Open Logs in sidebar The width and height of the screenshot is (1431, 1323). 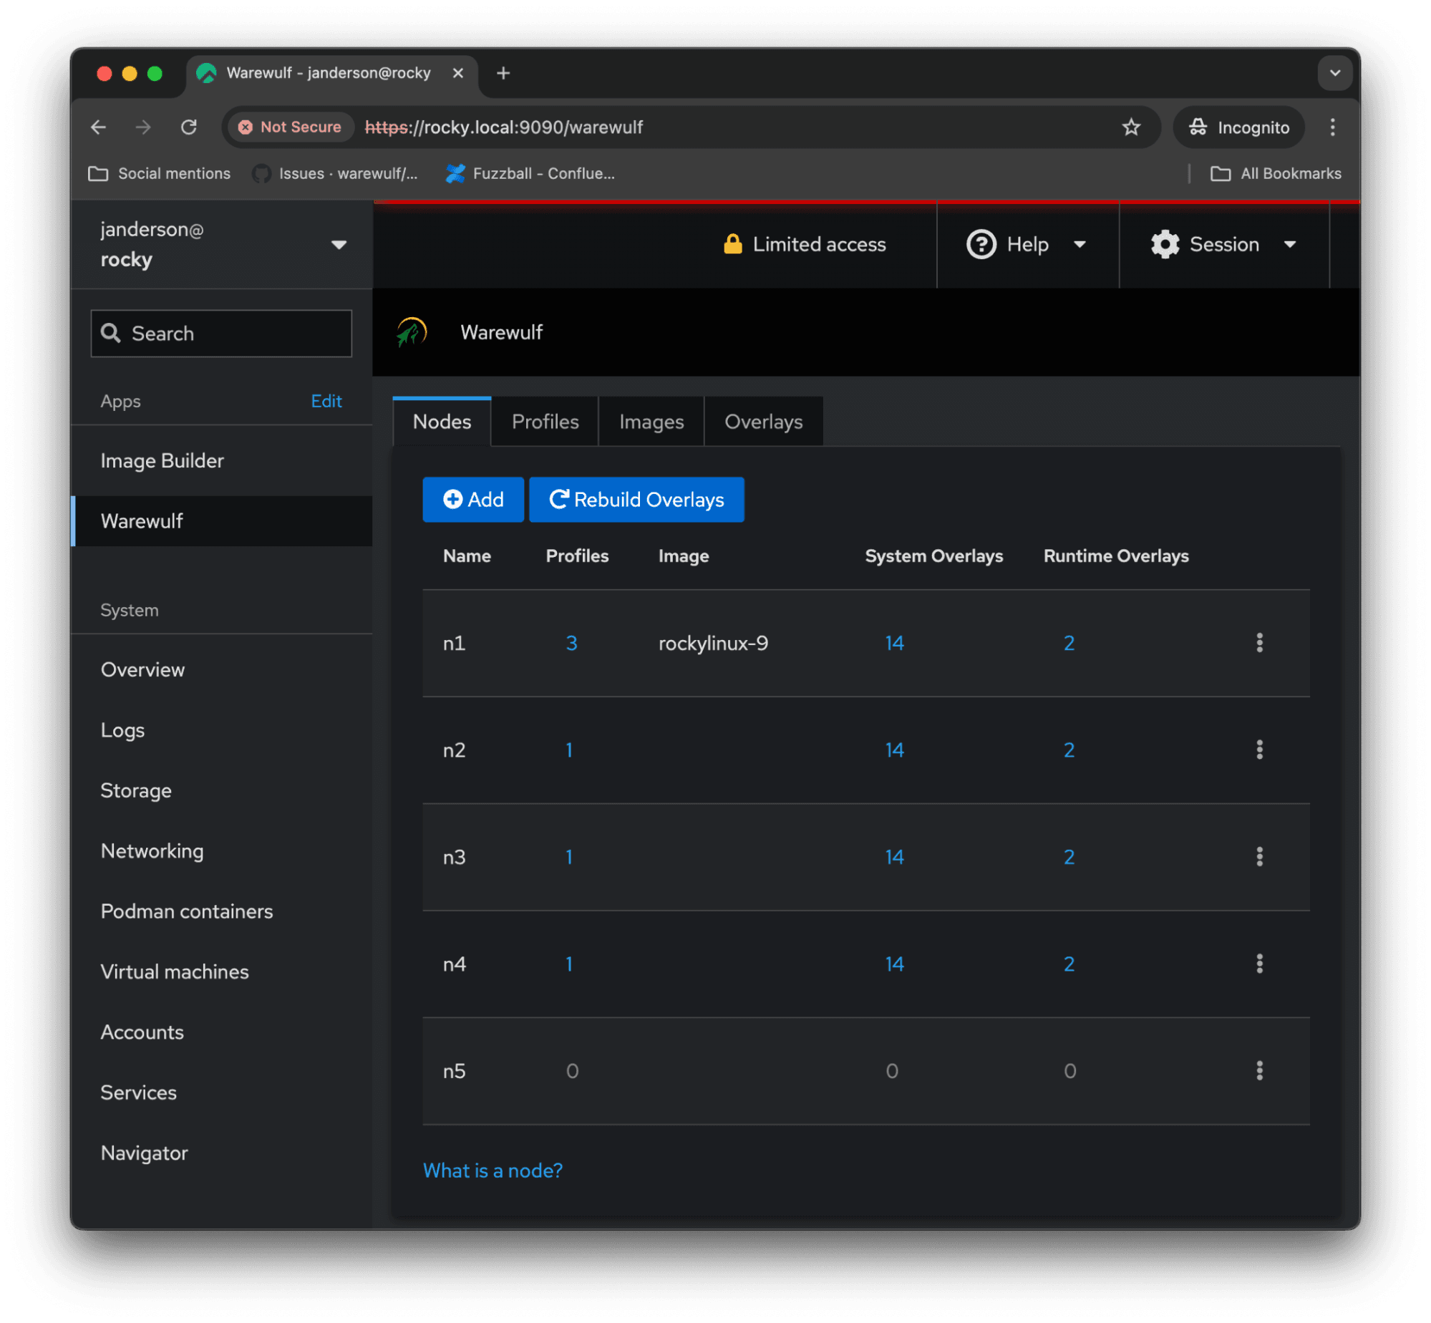(x=222, y=730)
